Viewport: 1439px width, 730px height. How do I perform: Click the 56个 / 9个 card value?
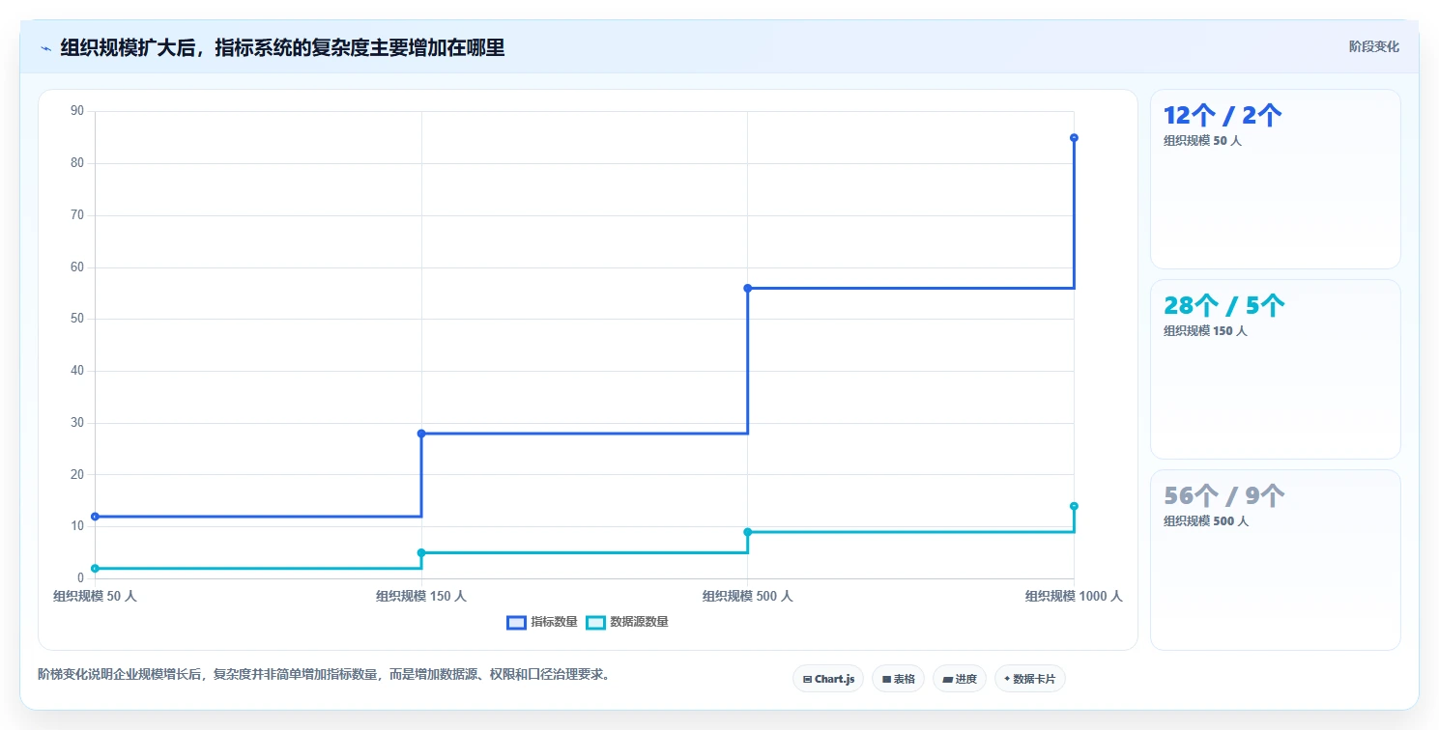1224,496
